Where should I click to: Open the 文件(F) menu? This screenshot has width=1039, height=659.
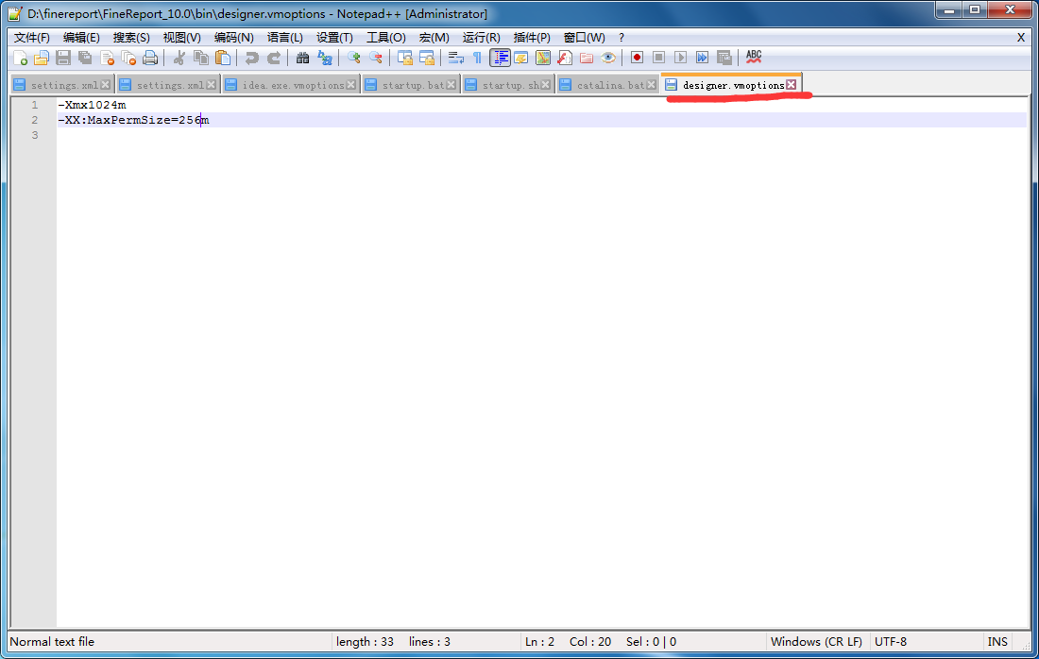(x=32, y=38)
